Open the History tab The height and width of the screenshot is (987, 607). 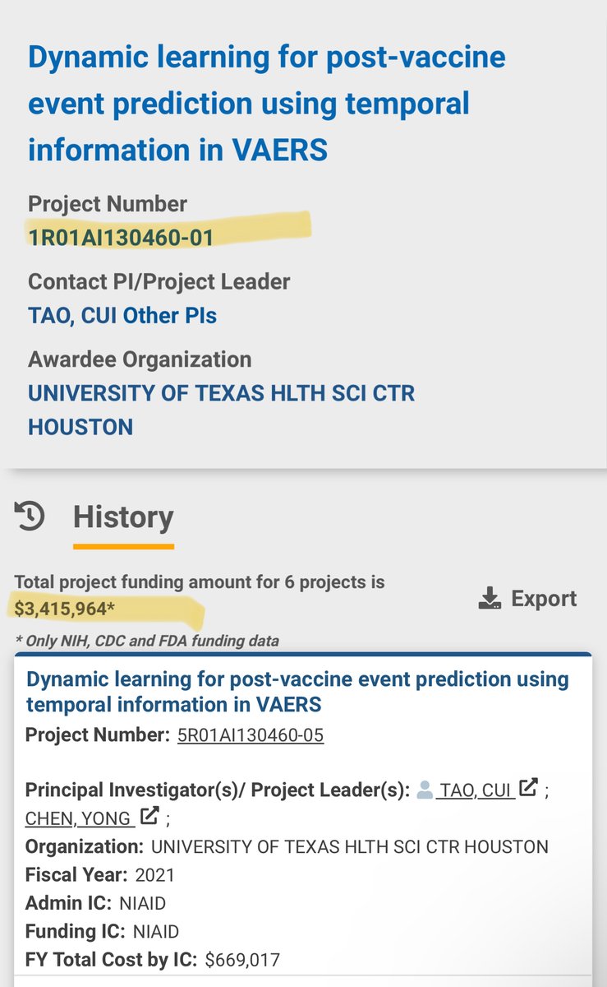click(123, 517)
